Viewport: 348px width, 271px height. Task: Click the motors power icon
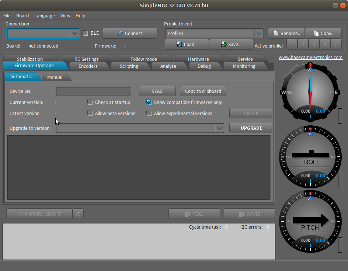point(21,214)
